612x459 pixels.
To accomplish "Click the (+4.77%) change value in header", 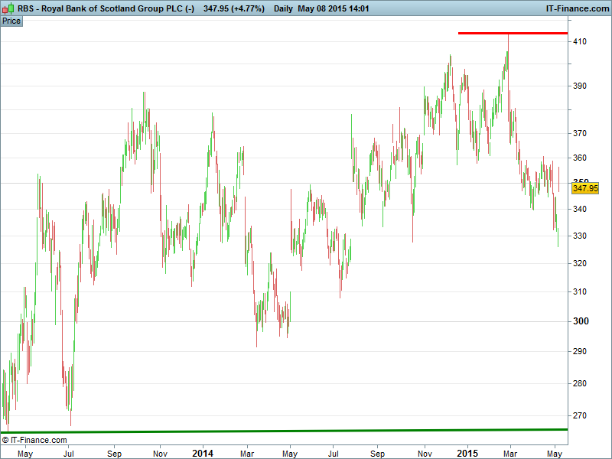I will 242,8.
